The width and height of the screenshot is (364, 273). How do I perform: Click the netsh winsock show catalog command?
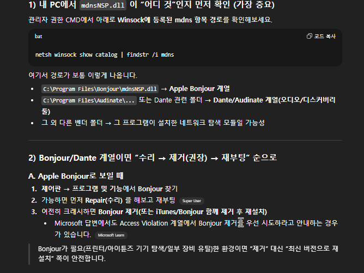point(105,54)
